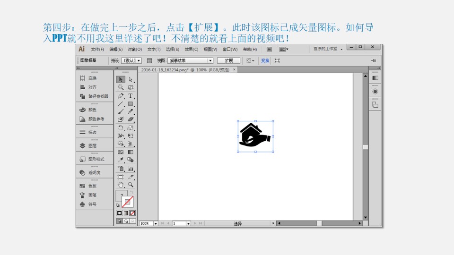Click the 扩展 expand button
Screen dimensions: 454x255
coord(229,60)
